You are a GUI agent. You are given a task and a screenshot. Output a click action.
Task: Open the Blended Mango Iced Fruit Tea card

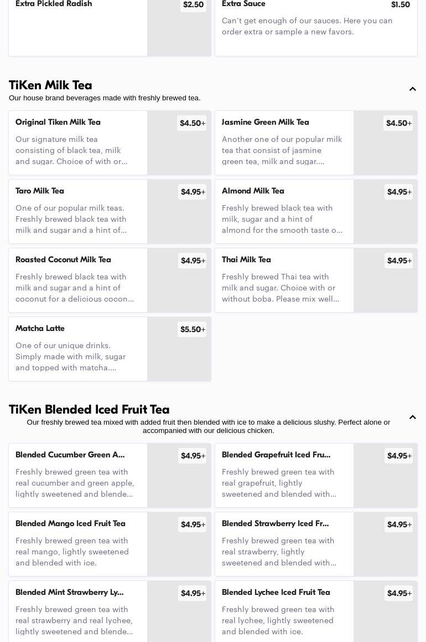click(x=110, y=544)
